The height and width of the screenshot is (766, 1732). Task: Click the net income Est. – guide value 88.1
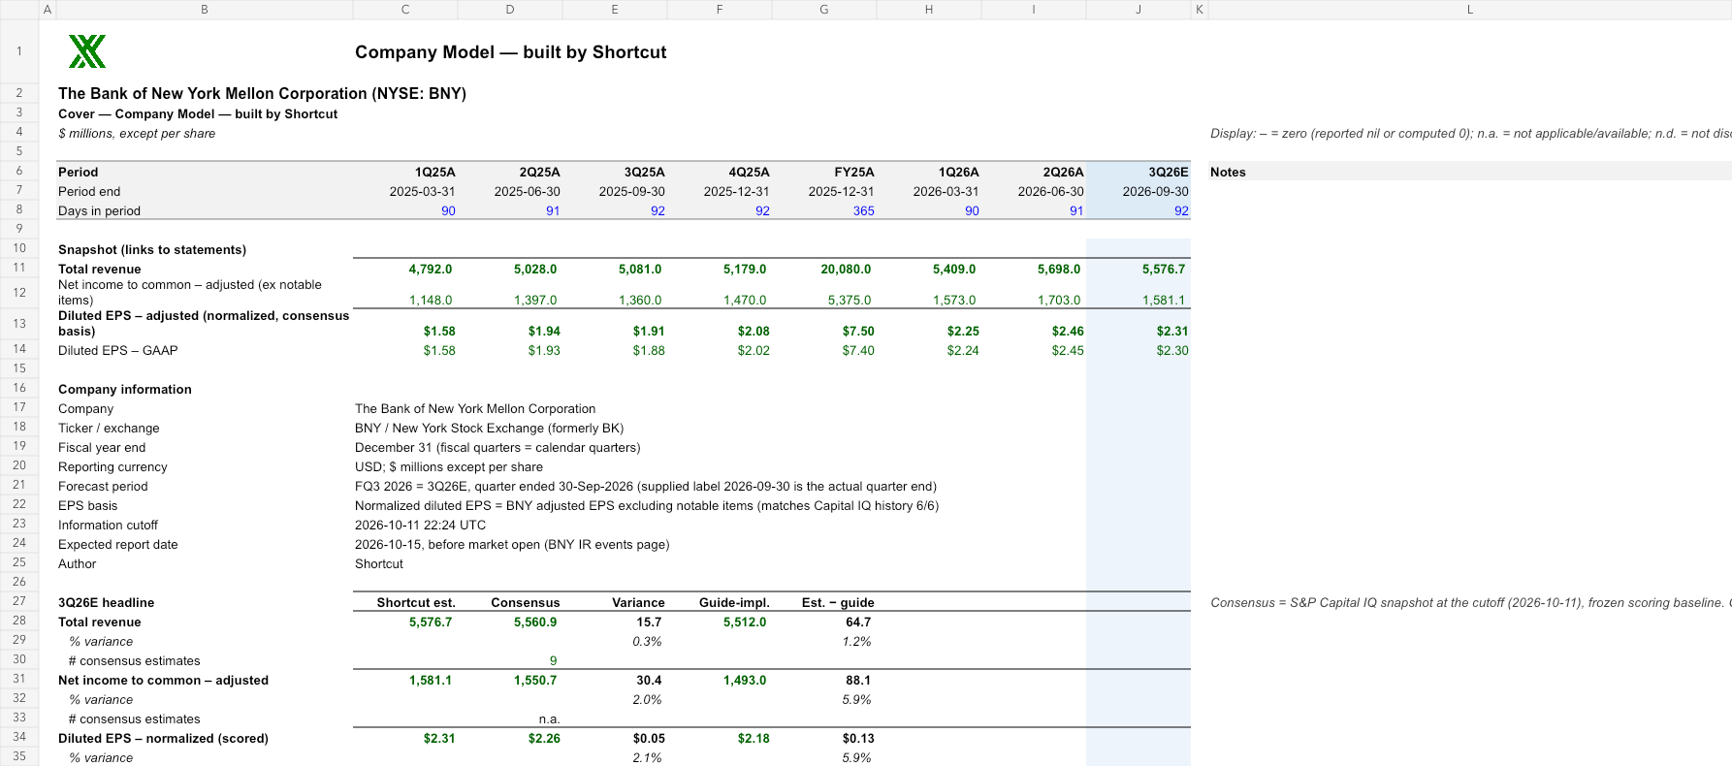pyautogui.click(x=858, y=680)
